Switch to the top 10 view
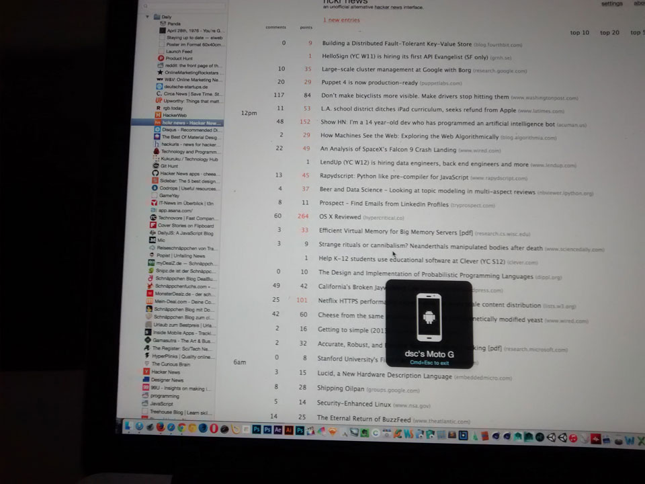 tap(579, 33)
